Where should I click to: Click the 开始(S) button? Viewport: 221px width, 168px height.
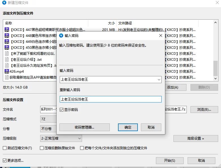click(x=169, y=161)
